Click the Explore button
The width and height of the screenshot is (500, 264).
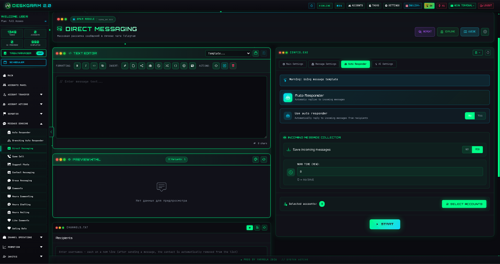point(448,32)
